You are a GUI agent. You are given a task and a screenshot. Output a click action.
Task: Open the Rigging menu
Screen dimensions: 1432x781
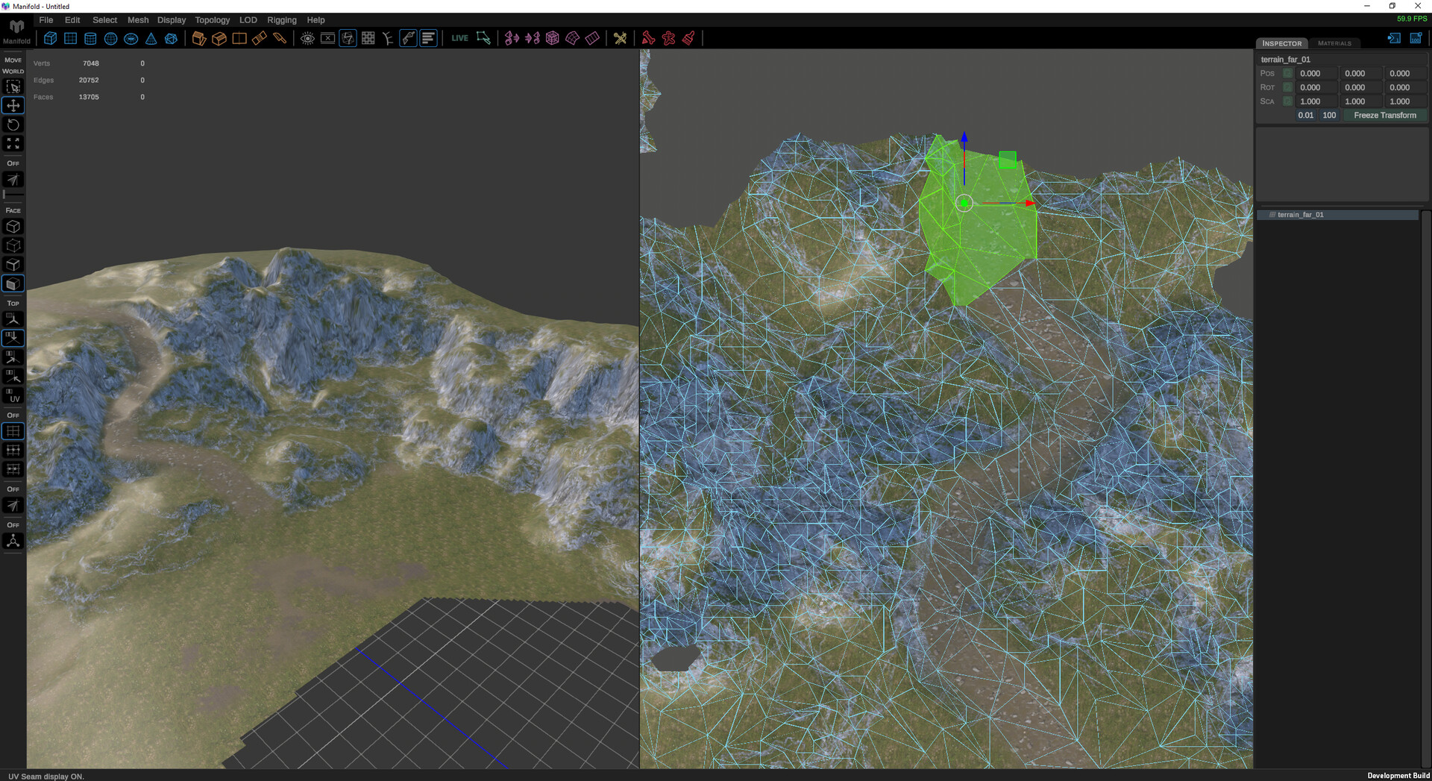pos(282,20)
